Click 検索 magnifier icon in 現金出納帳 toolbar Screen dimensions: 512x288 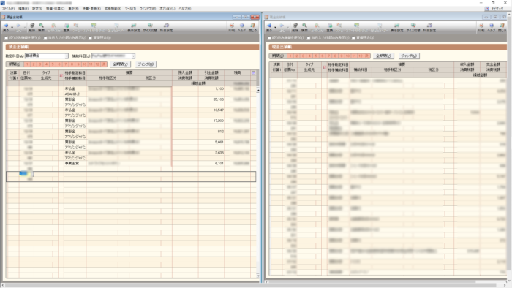click(304, 27)
